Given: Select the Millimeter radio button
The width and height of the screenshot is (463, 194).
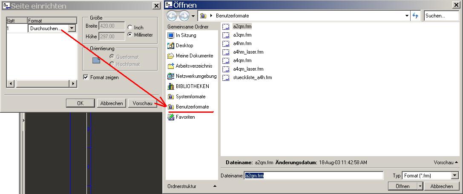Looking at the screenshot, I should coord(129,35).
